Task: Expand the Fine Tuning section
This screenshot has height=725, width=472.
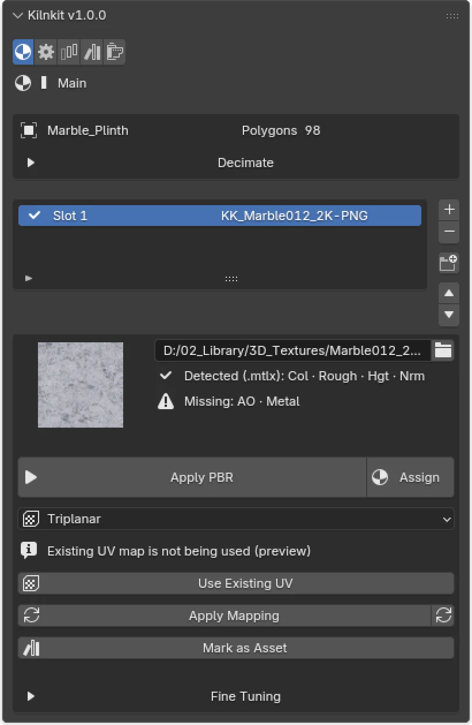Action: tap(236, 696)
